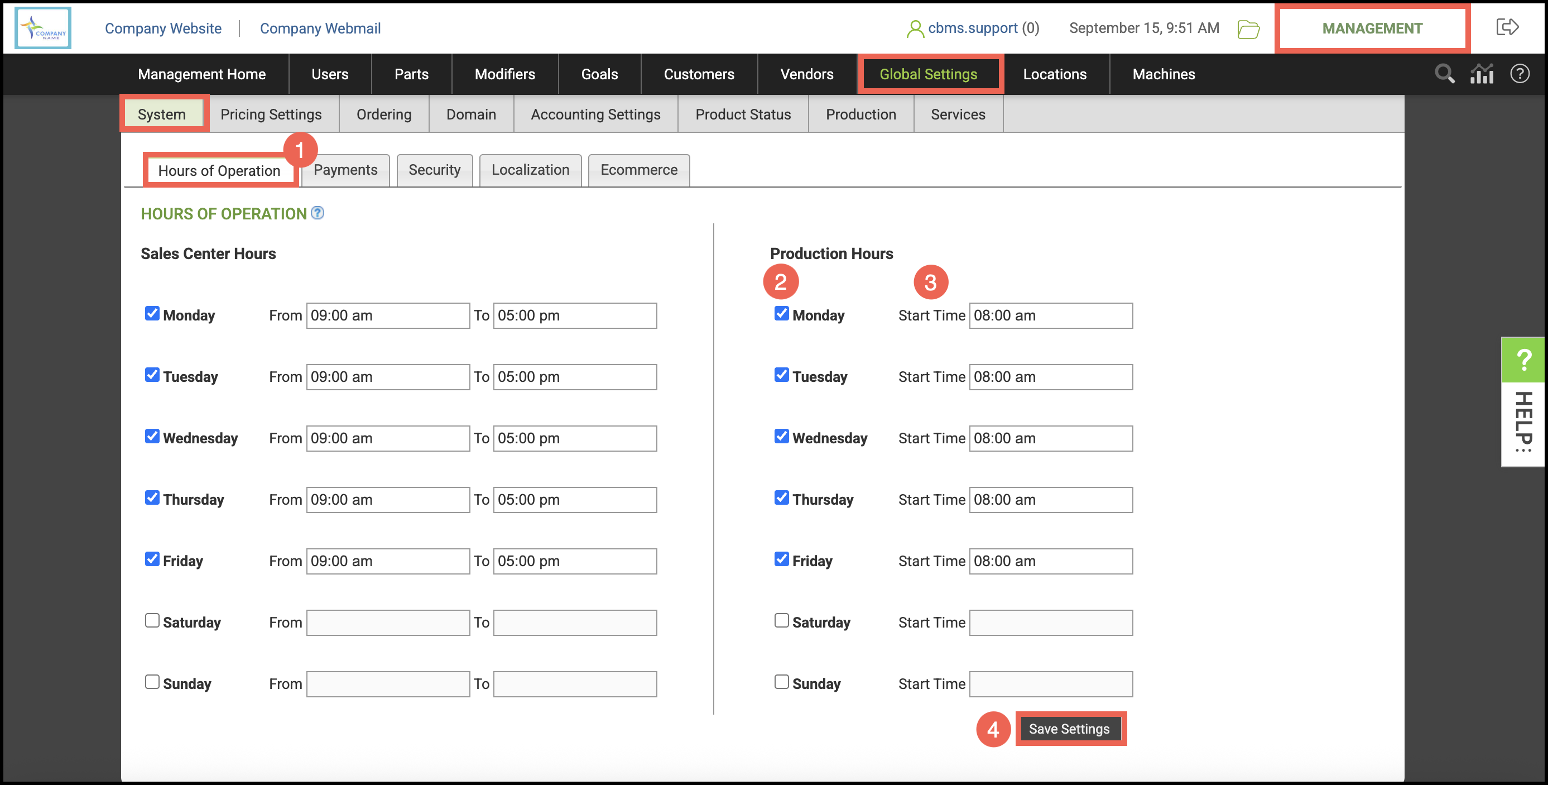Uncheck Monday under Production Hours
1548x785 pixels.
click(x=781, y=313)
